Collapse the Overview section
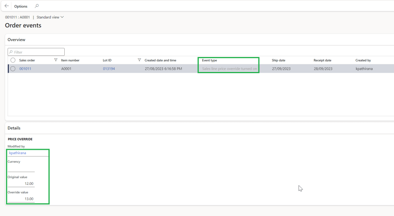394x216 pixels. (17, 40)
